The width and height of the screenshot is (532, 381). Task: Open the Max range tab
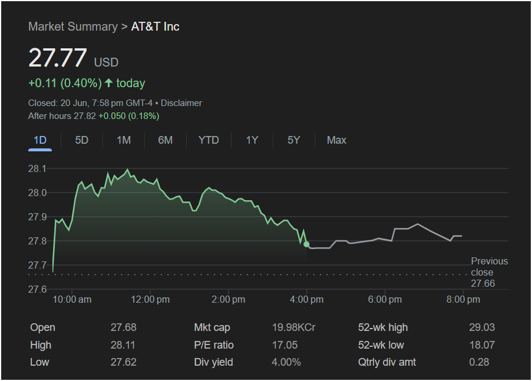click(336, 140)
